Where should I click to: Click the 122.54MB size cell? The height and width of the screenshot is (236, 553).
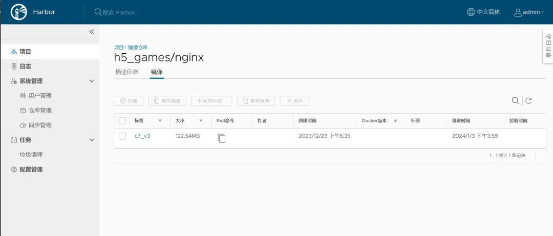(x=187, y=136)
